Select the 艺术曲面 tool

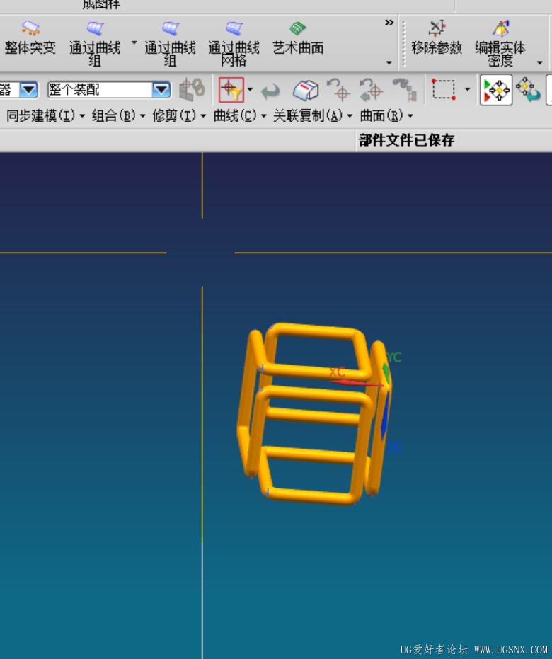pyautogui.click(x=298, y=39)
